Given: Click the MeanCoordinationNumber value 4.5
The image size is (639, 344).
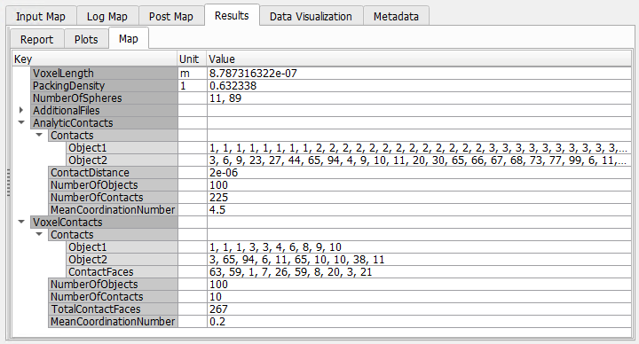Looking at the screenshot, I should (x=217, y=209).
